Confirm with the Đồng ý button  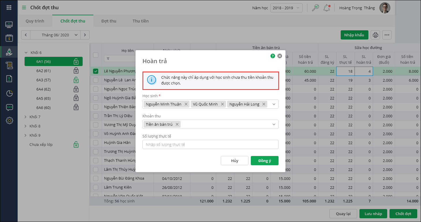(x=265, y=161)
